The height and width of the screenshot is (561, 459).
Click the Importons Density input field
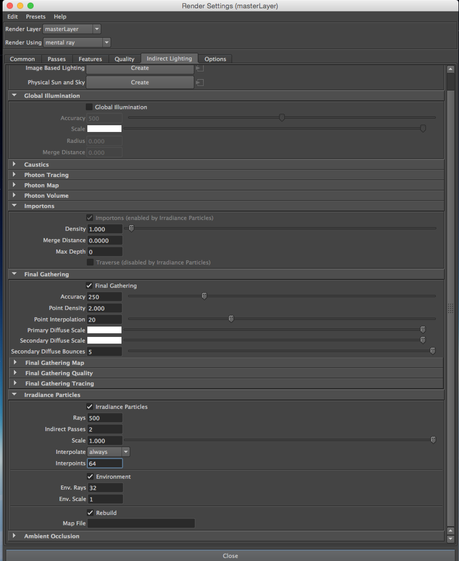click(x=105, y=229)
